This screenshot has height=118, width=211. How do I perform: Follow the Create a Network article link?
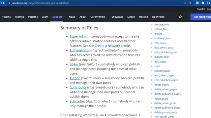107,46
